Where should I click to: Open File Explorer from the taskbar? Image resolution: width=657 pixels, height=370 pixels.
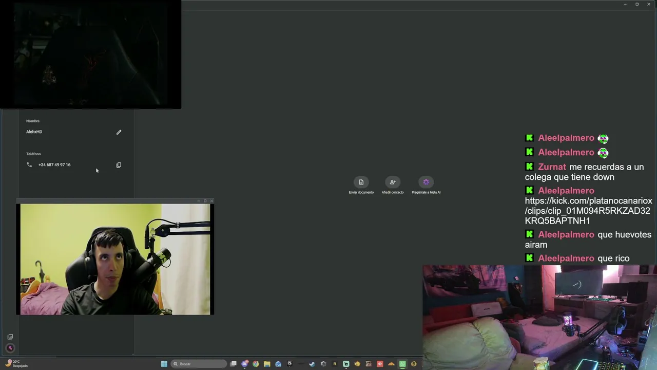point(267,364)
